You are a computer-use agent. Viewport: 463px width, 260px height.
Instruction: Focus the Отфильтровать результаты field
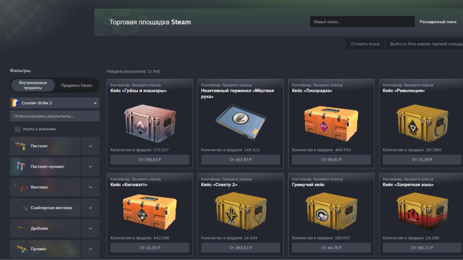(x=55, y=116)
